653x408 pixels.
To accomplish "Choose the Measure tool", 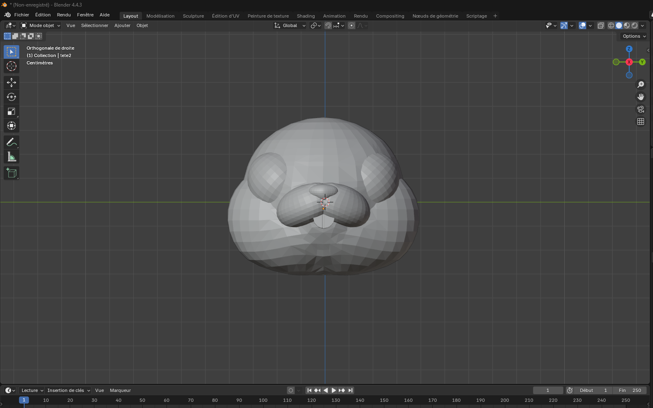I will click(x=11, y=157).
